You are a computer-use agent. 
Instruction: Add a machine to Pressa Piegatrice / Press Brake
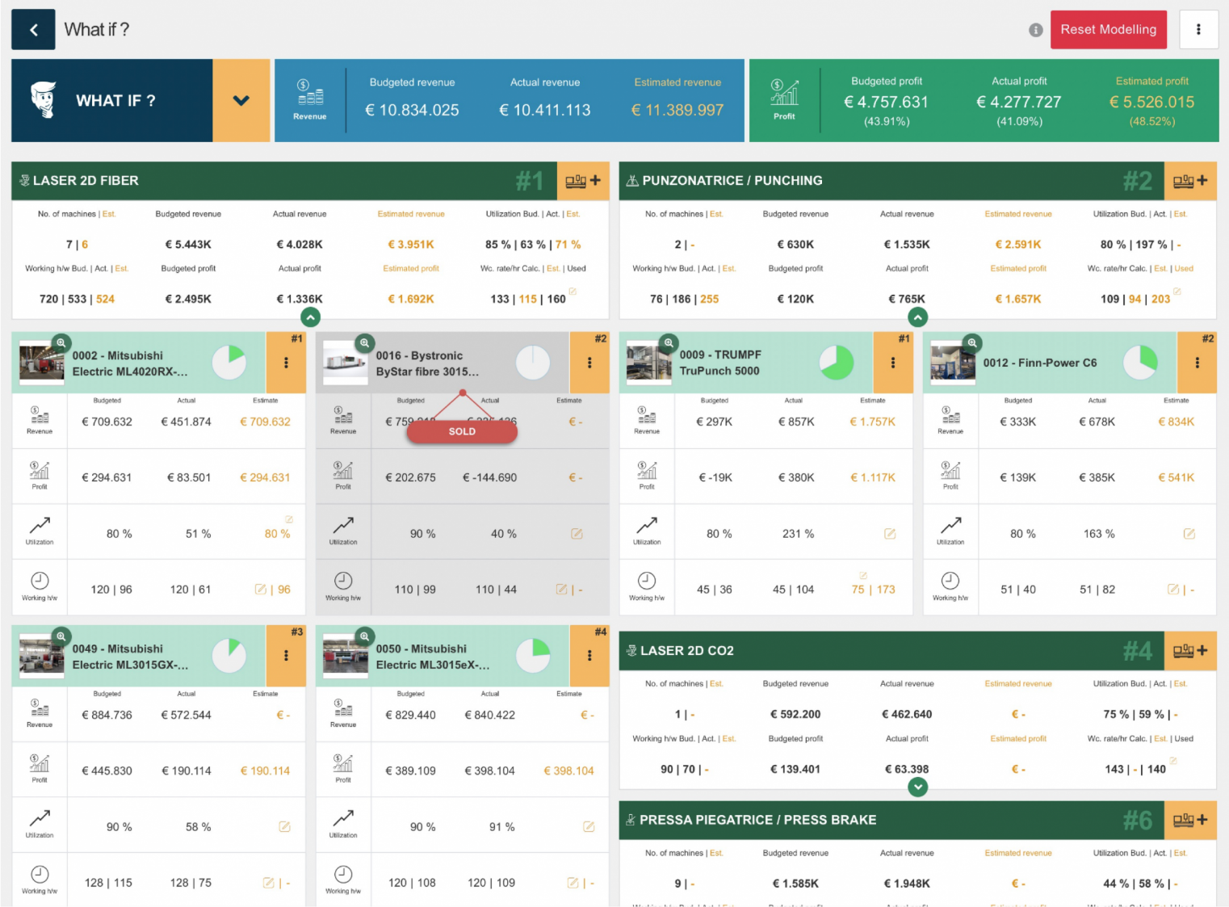point(1190,820)
